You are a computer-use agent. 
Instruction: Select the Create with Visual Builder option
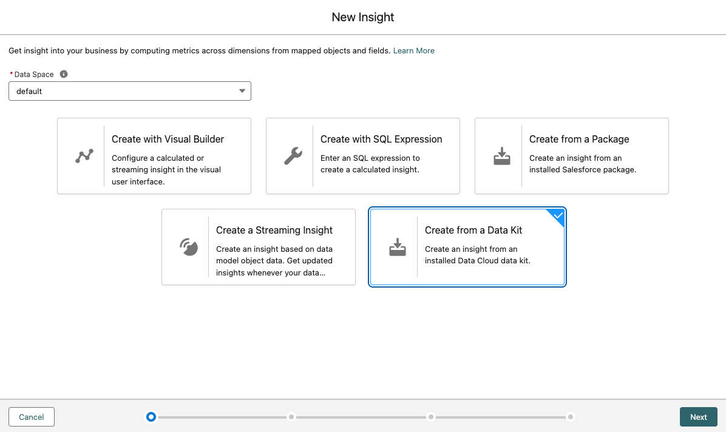tap(154, 156)
